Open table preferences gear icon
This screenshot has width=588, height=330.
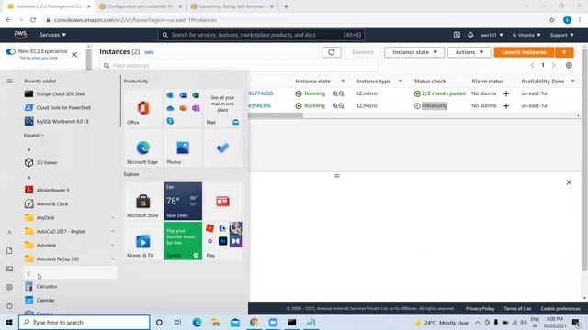[569, 65]
